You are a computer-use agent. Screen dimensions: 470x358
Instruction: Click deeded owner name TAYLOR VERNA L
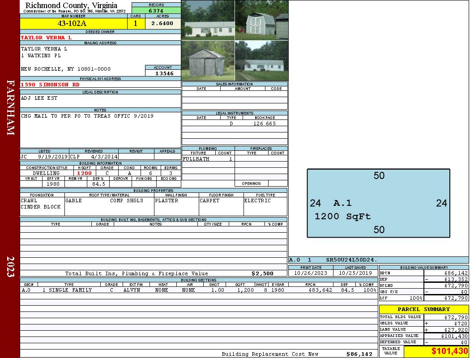pyautogui.click(x=47, y=38)
